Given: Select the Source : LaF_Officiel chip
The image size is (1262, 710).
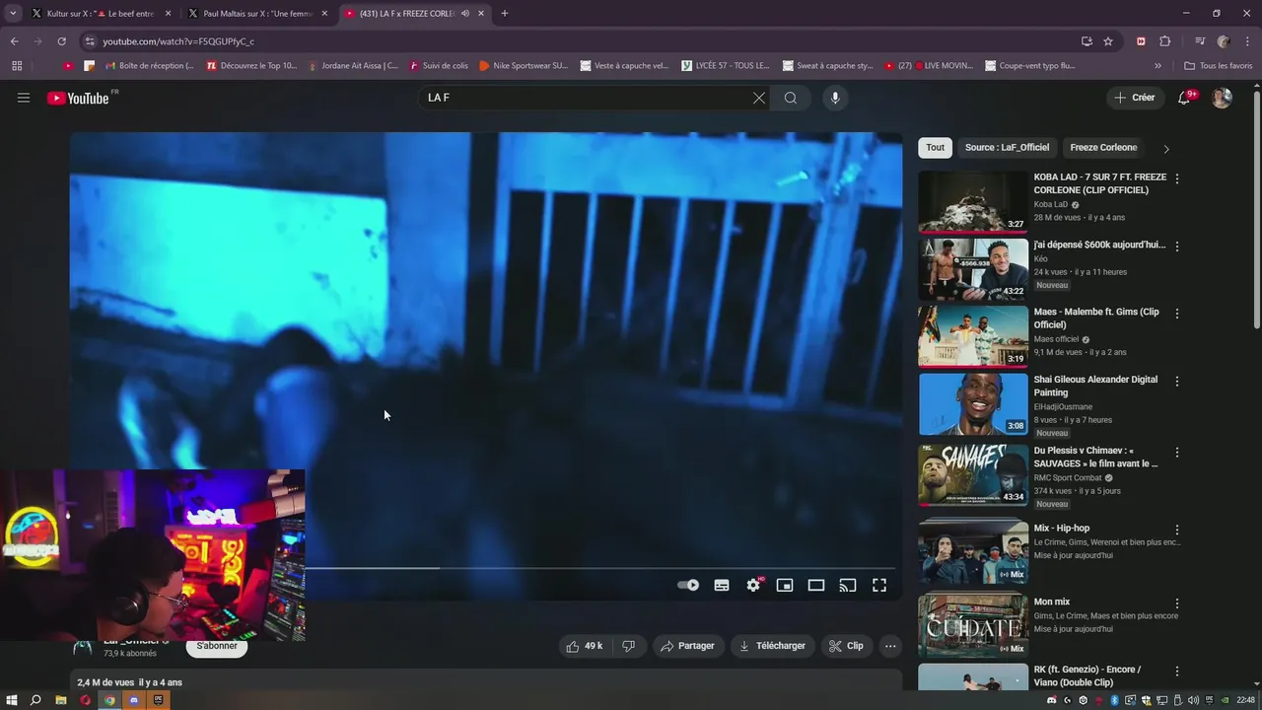Looking at the screenshot, I should pos(1007,148).
